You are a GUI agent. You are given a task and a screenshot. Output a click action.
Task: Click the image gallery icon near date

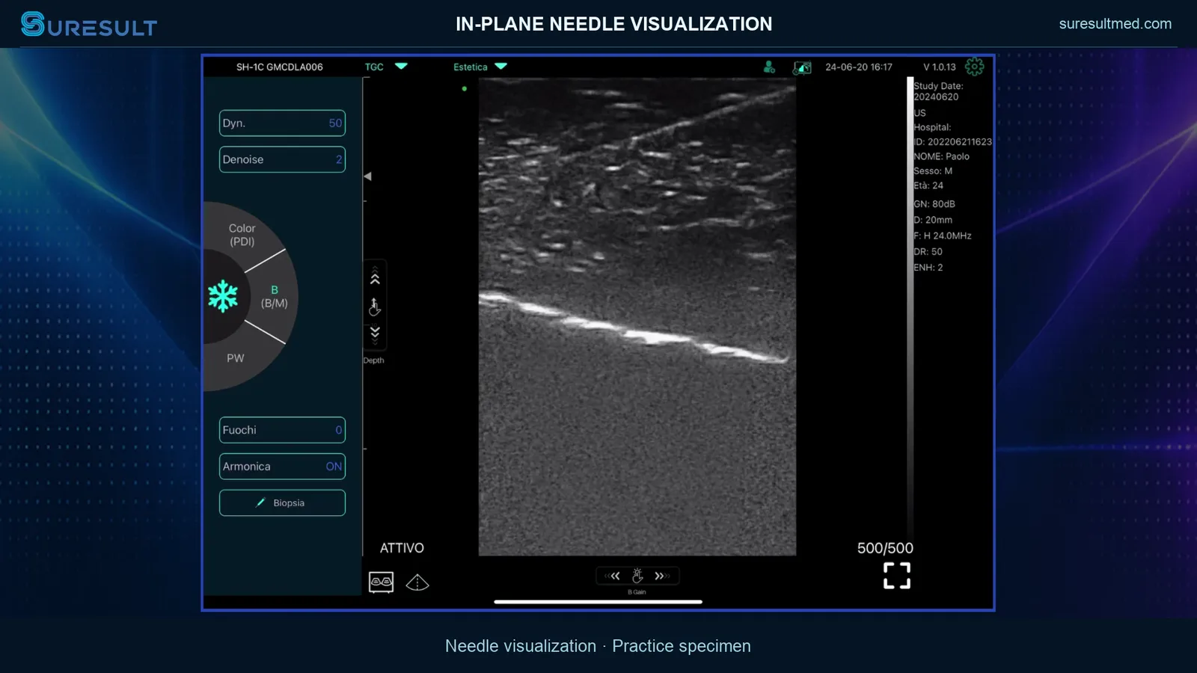pyautogui.click(x=802, y=67)
